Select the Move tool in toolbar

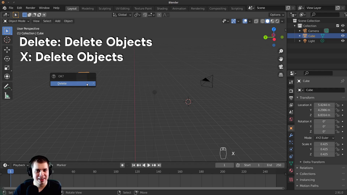tap(7, 50)
